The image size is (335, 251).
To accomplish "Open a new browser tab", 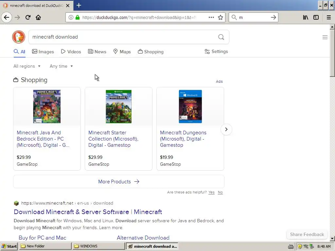I will point(79,5).
